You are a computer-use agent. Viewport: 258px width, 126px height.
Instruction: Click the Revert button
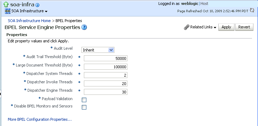[244, 27]
